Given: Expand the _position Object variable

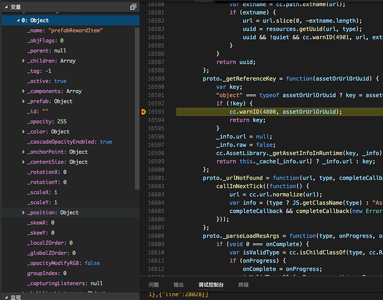Looking at the screenshot, I should [23, 212].
